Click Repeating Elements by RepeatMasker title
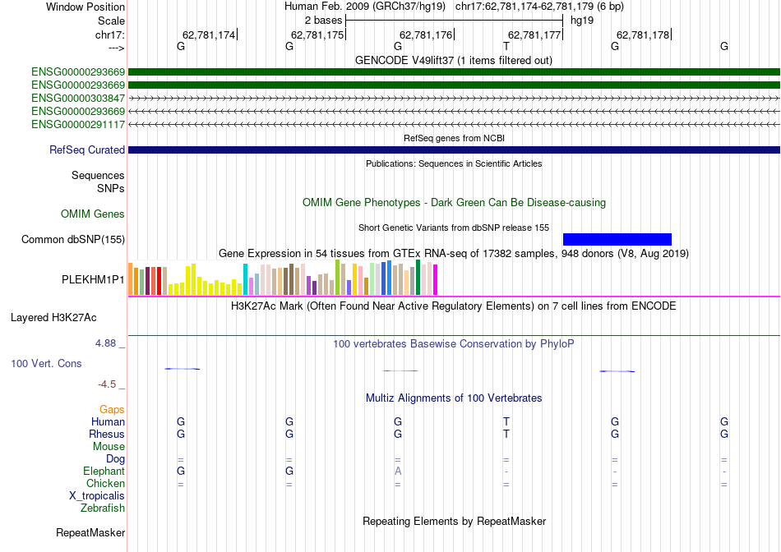781x552 pixels. click(x=455, y=521)
